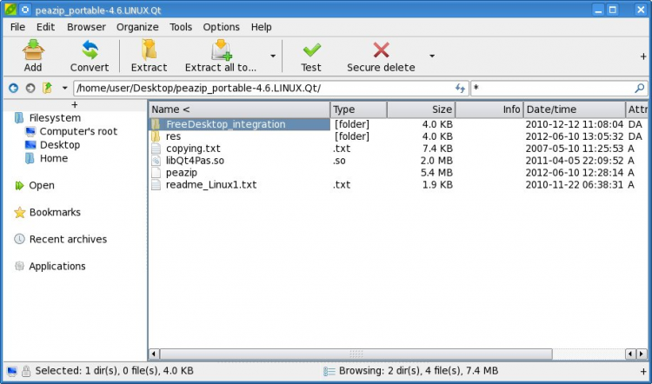Go up one folder level icon

tap(48, 88)
